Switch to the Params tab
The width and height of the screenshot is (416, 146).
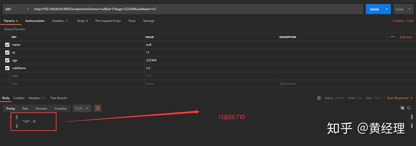(11, 21)
